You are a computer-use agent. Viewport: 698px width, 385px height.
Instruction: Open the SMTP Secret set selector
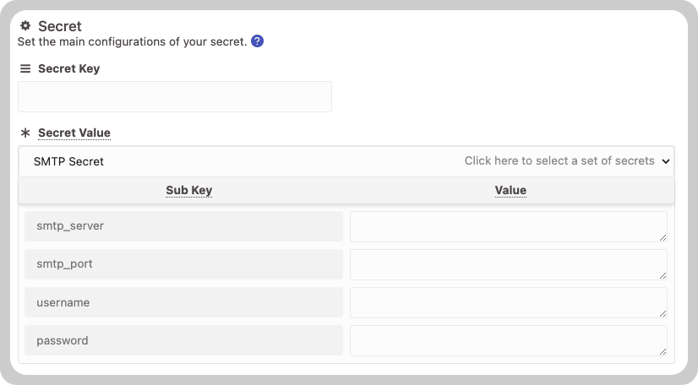(346, 161)
